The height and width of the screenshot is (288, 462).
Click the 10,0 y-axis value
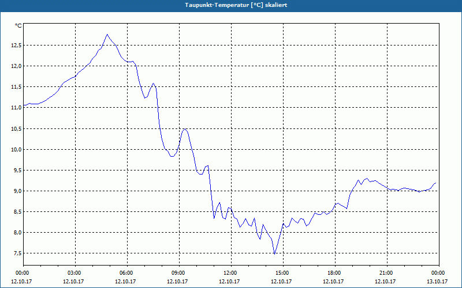click(x=17, y=150)
